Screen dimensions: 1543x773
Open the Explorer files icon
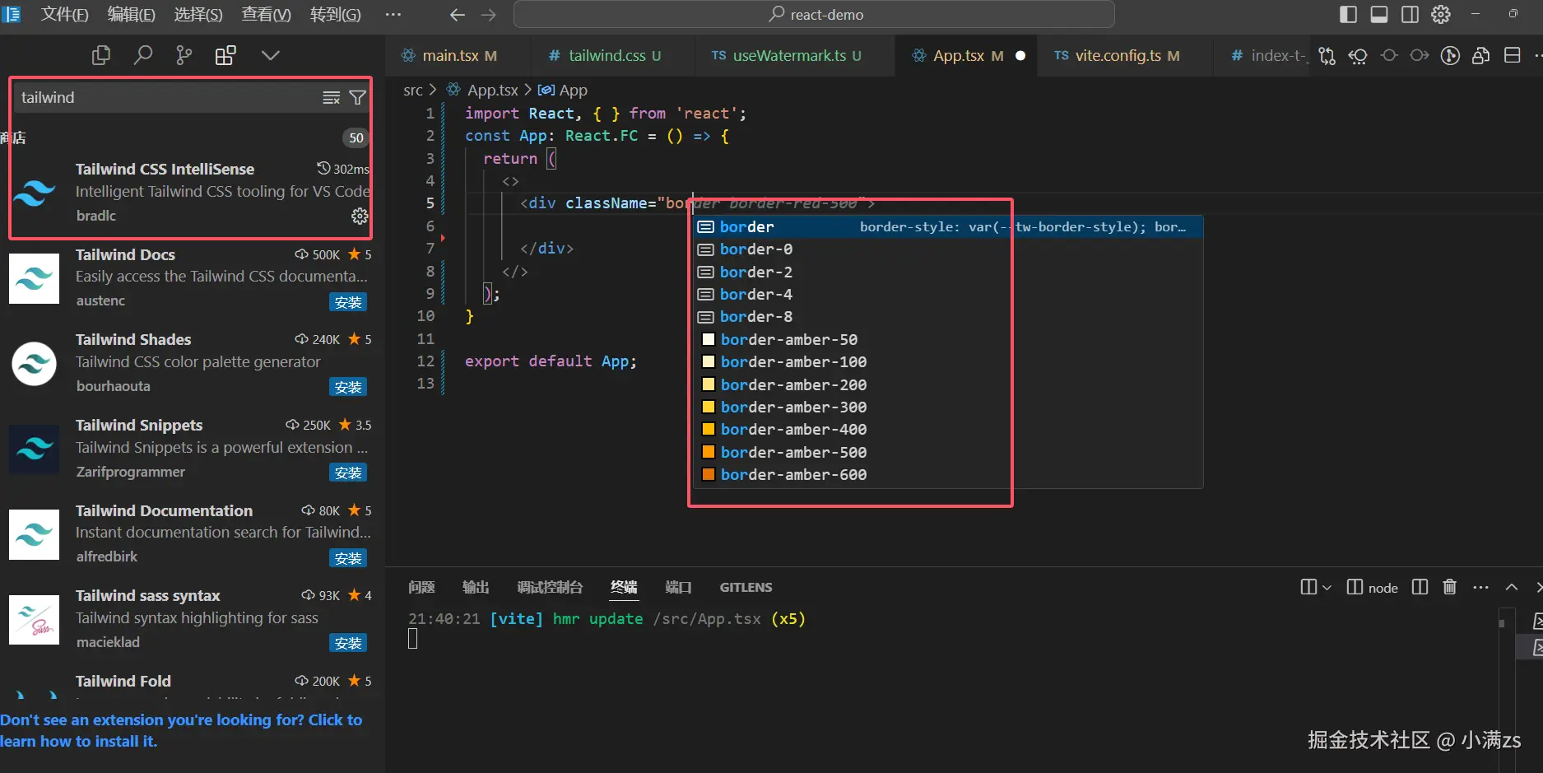click(x=101, y=55)
